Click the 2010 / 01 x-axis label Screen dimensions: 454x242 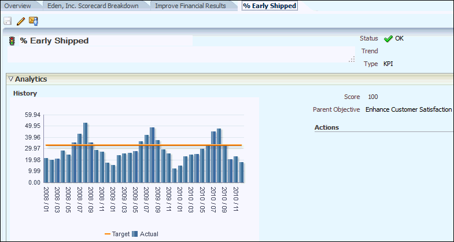(180, 200)
